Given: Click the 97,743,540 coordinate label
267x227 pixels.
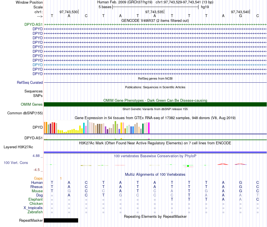Looking at the screenshot, I should tap(240, 12).
